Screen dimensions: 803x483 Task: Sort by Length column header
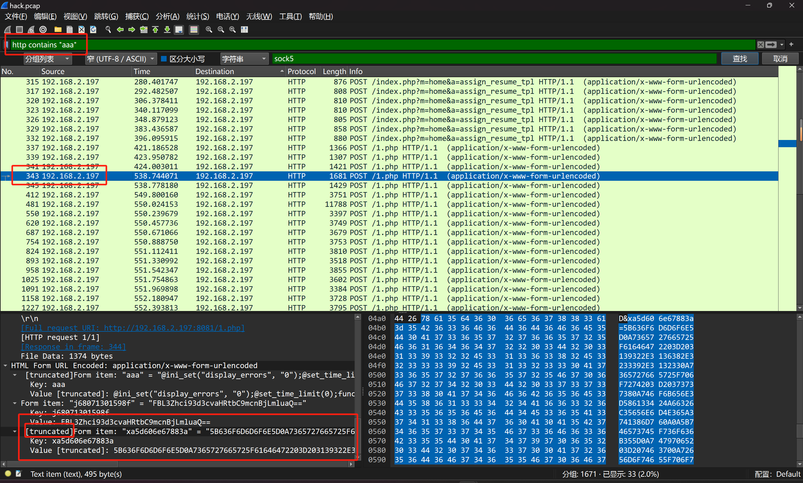coord(335,71)
